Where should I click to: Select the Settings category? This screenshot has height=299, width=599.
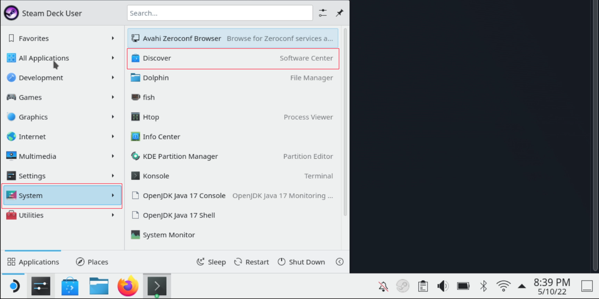tap(62, 176)
